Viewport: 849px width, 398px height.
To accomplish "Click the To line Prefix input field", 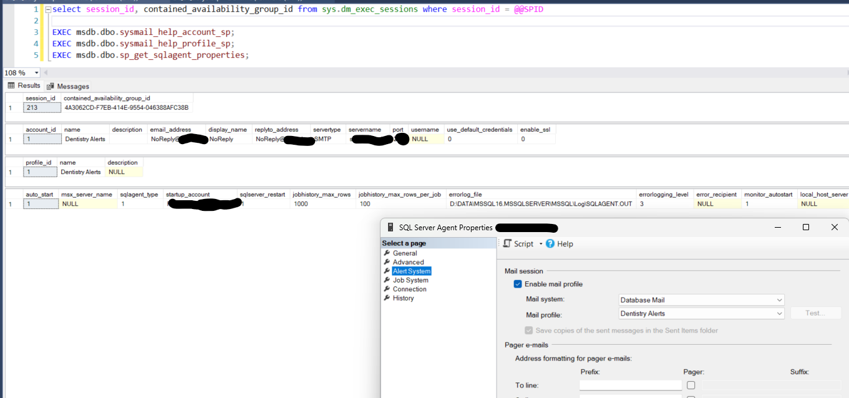I will point(631,386).
